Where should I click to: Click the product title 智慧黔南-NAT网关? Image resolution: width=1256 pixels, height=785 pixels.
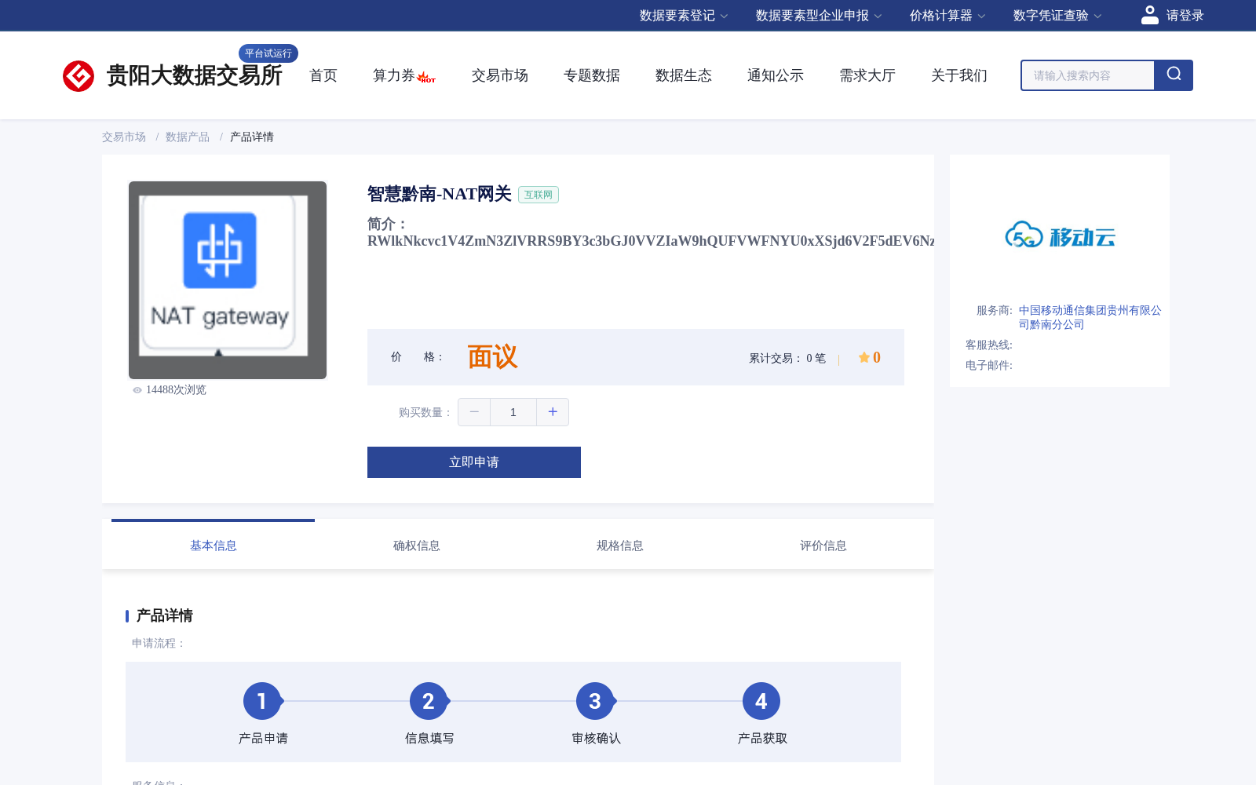440,194
